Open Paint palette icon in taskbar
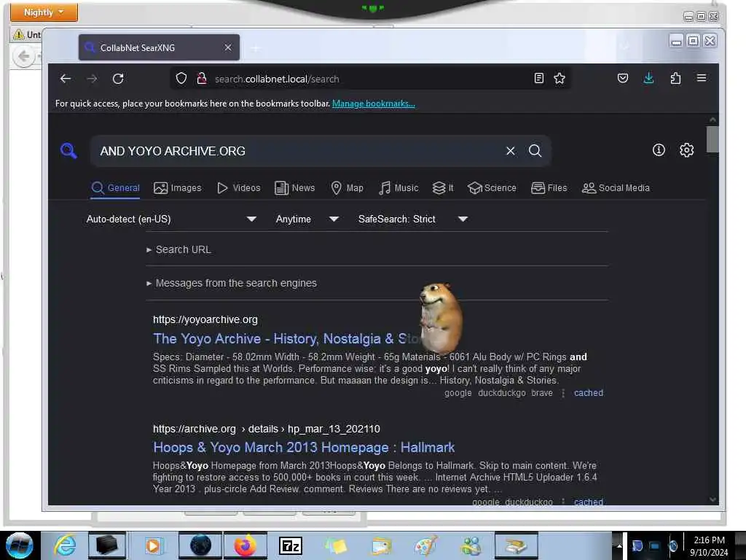 [x=425, y=545]
